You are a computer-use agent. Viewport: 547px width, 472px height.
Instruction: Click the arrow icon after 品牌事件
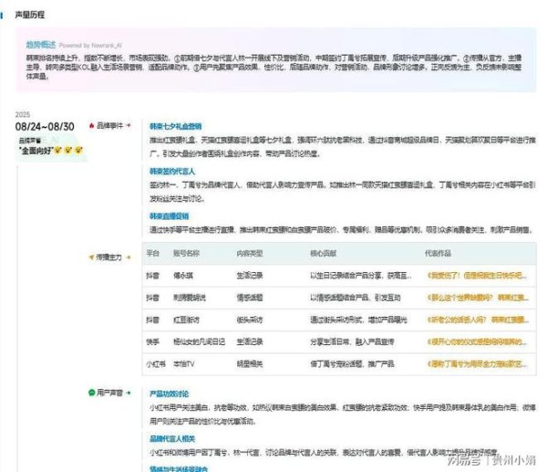tap(129, 125)
